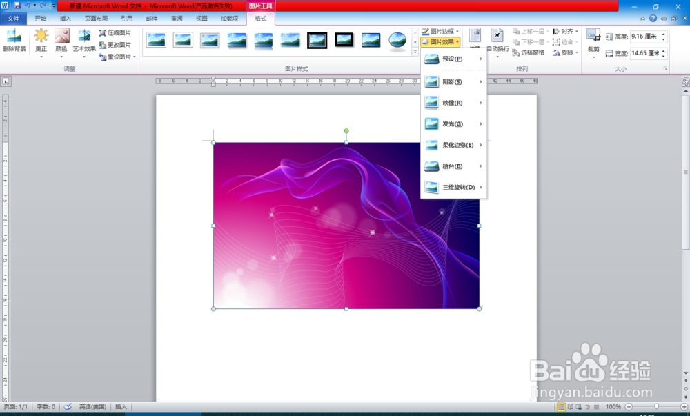Switch to the Insert (插入) tab
Image resolution: width=690 pixels, height=416 pixels.
click(x=65, y=19)
